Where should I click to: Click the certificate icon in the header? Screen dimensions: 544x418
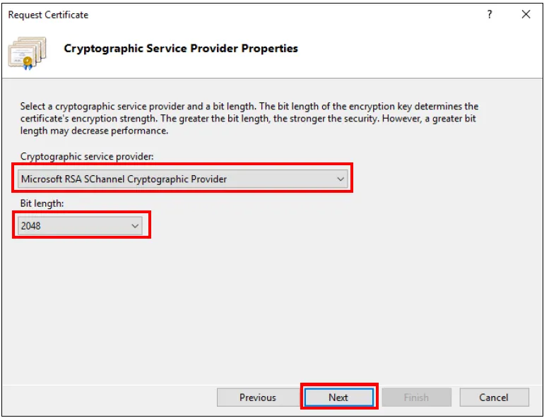click(x=27, y=52)
